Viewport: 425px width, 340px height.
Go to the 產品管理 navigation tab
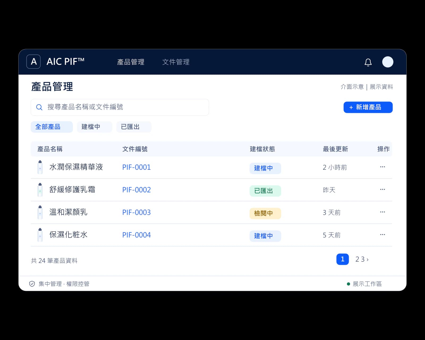[131, 62]
